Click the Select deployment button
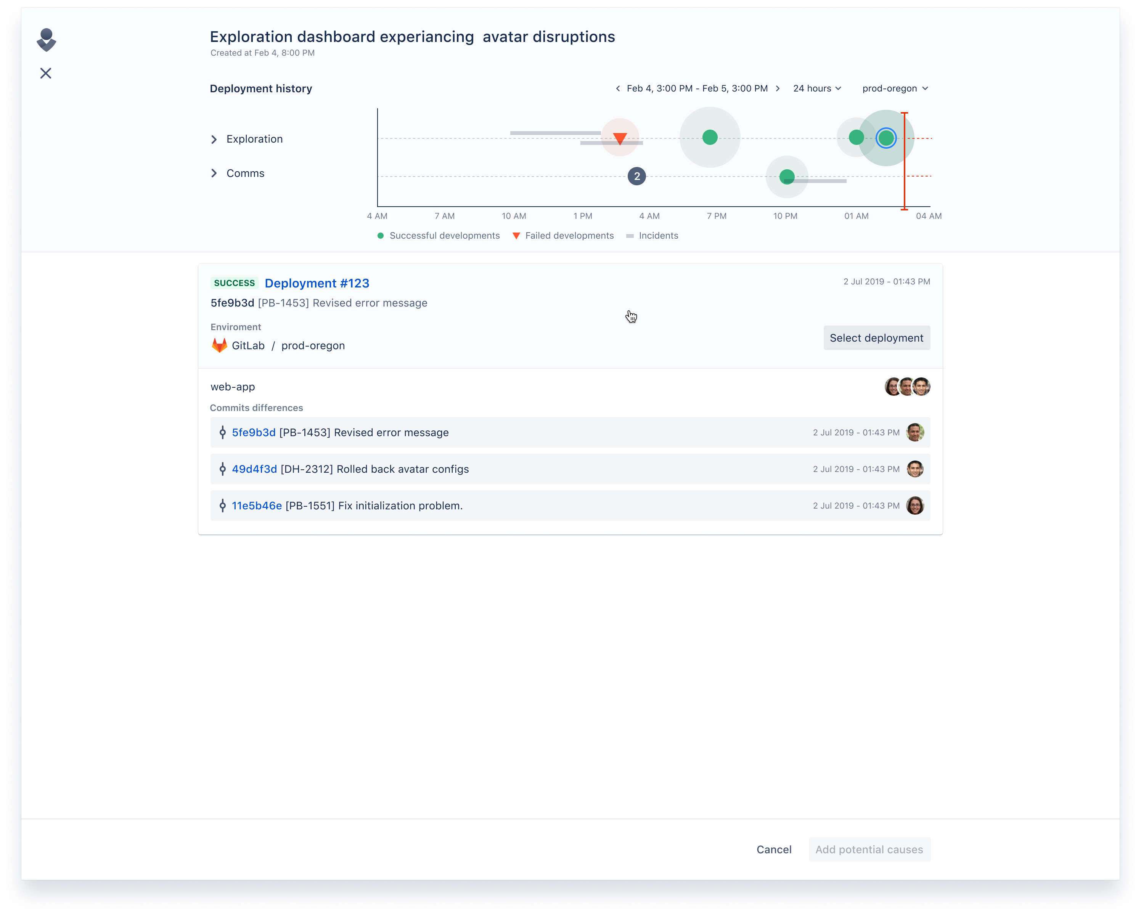This screenshot has width=1141, height=915. pos(876,338)
